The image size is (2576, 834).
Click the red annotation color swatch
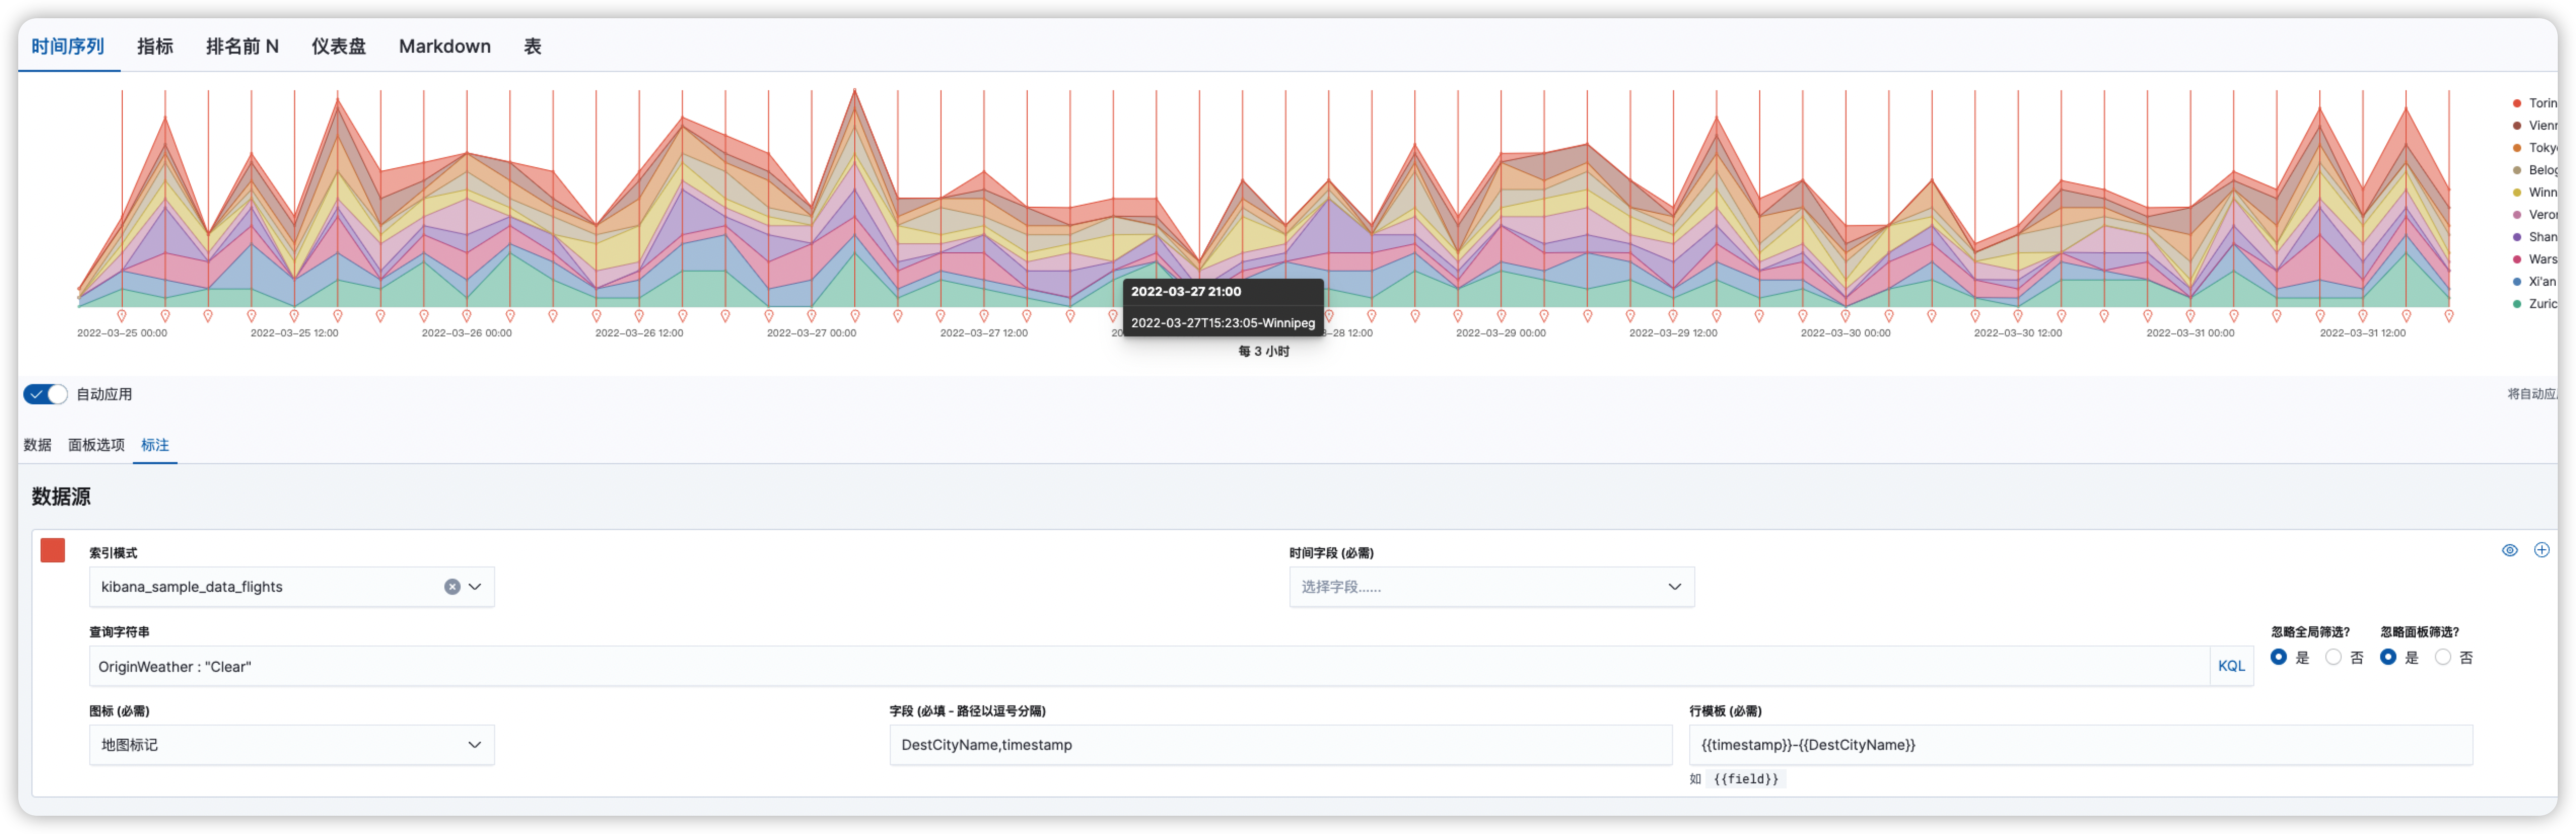[x=53, y=550]
